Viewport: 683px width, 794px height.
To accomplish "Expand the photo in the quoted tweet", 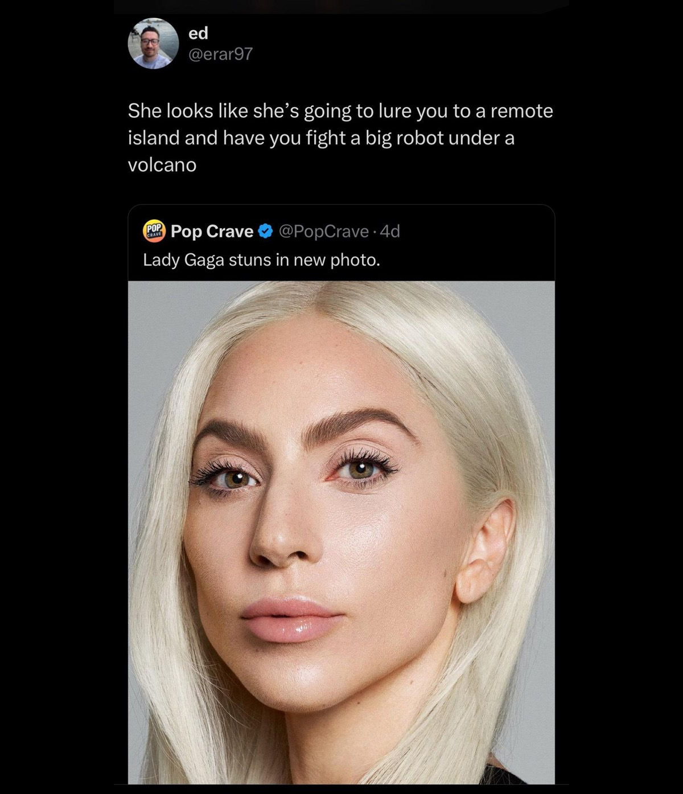I will tap(341, 532).
